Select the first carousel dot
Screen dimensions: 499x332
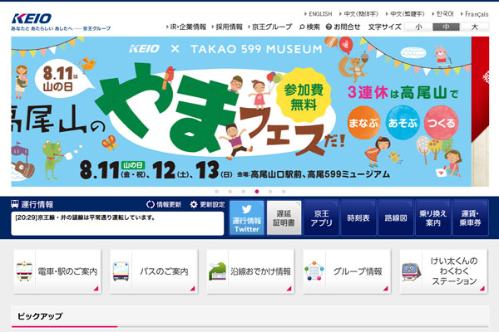click(x=217, y=192)
